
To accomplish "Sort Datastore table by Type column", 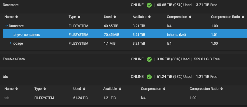I will coord(74,17).
